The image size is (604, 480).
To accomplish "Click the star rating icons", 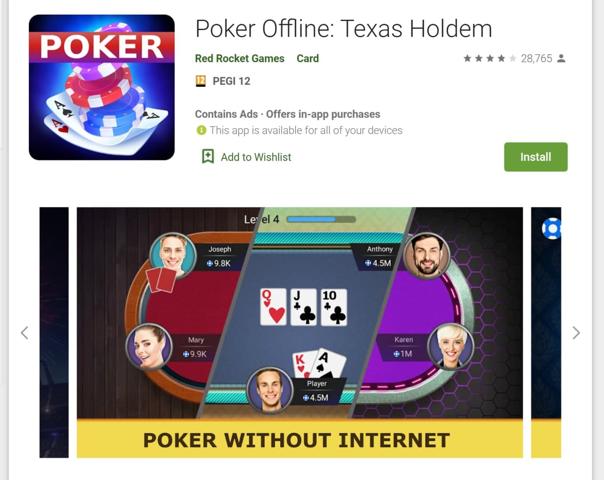I will click(x=490, y=58).
